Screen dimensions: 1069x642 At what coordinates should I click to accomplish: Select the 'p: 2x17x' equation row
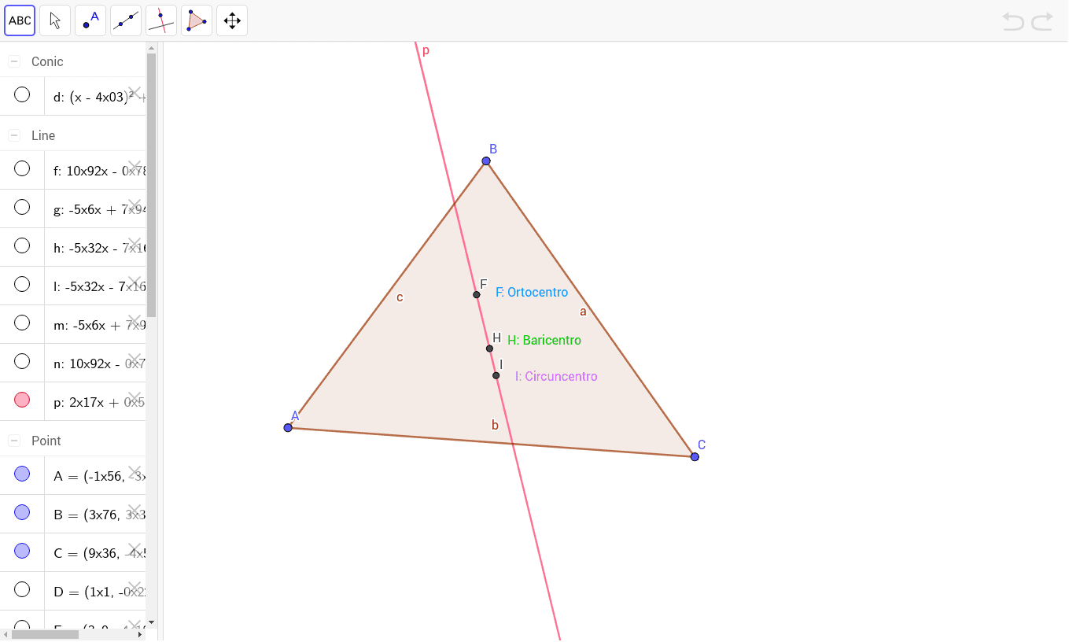point(73,401)
